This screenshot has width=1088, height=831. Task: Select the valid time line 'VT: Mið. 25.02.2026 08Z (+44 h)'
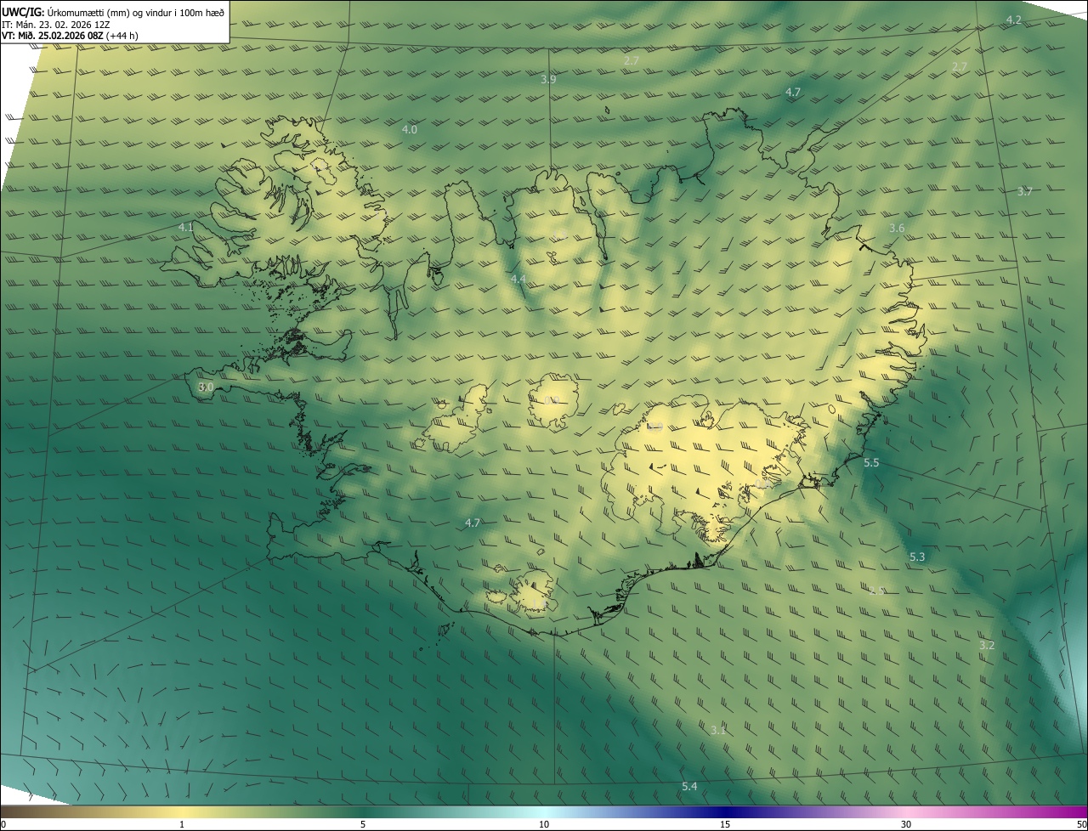(70, 36)
